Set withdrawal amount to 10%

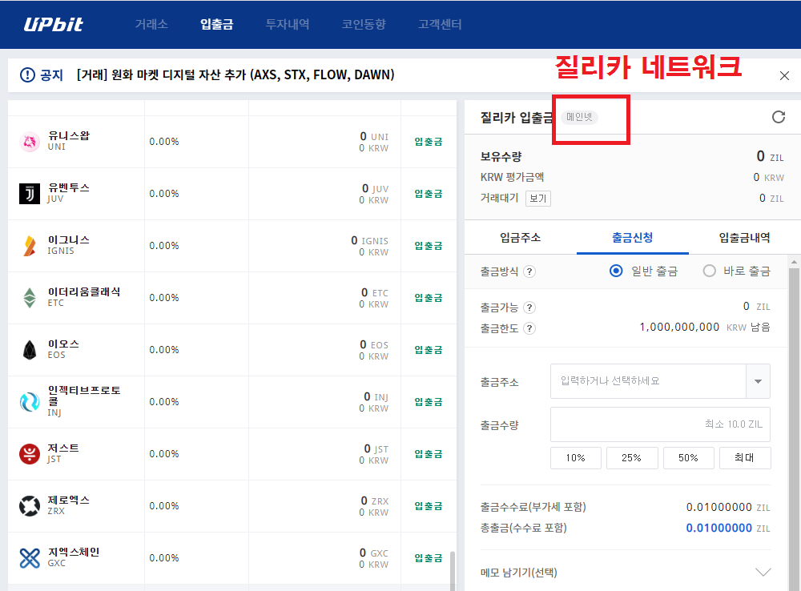(575, 458)
